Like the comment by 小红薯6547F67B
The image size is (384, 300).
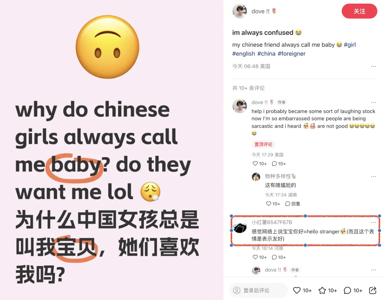pos(255,257)
